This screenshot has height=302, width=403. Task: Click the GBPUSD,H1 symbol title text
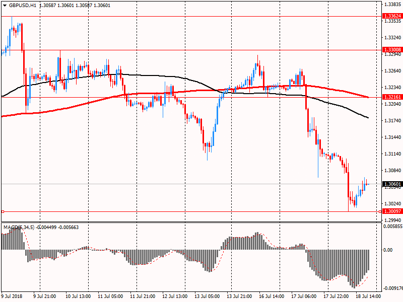23,6
